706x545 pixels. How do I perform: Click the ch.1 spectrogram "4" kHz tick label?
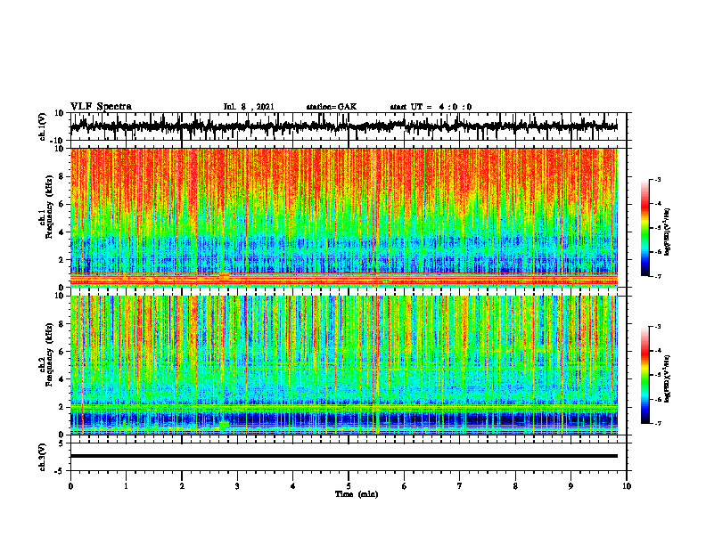tap(62, 232)
